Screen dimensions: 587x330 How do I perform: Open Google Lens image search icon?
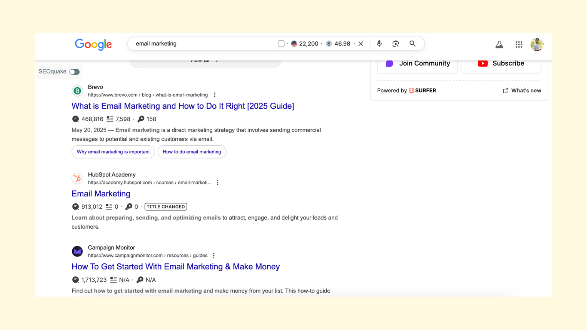396,44
